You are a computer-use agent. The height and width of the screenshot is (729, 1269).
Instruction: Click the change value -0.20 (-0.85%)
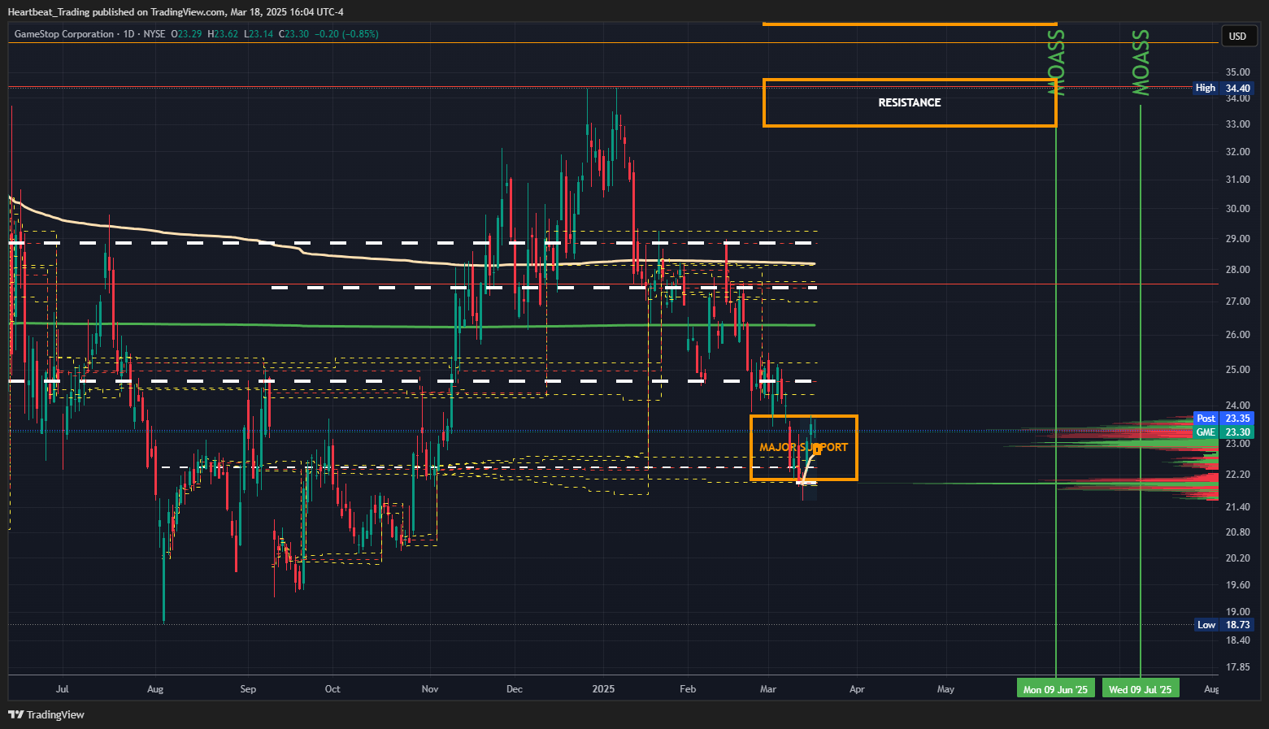coord(346,34)
